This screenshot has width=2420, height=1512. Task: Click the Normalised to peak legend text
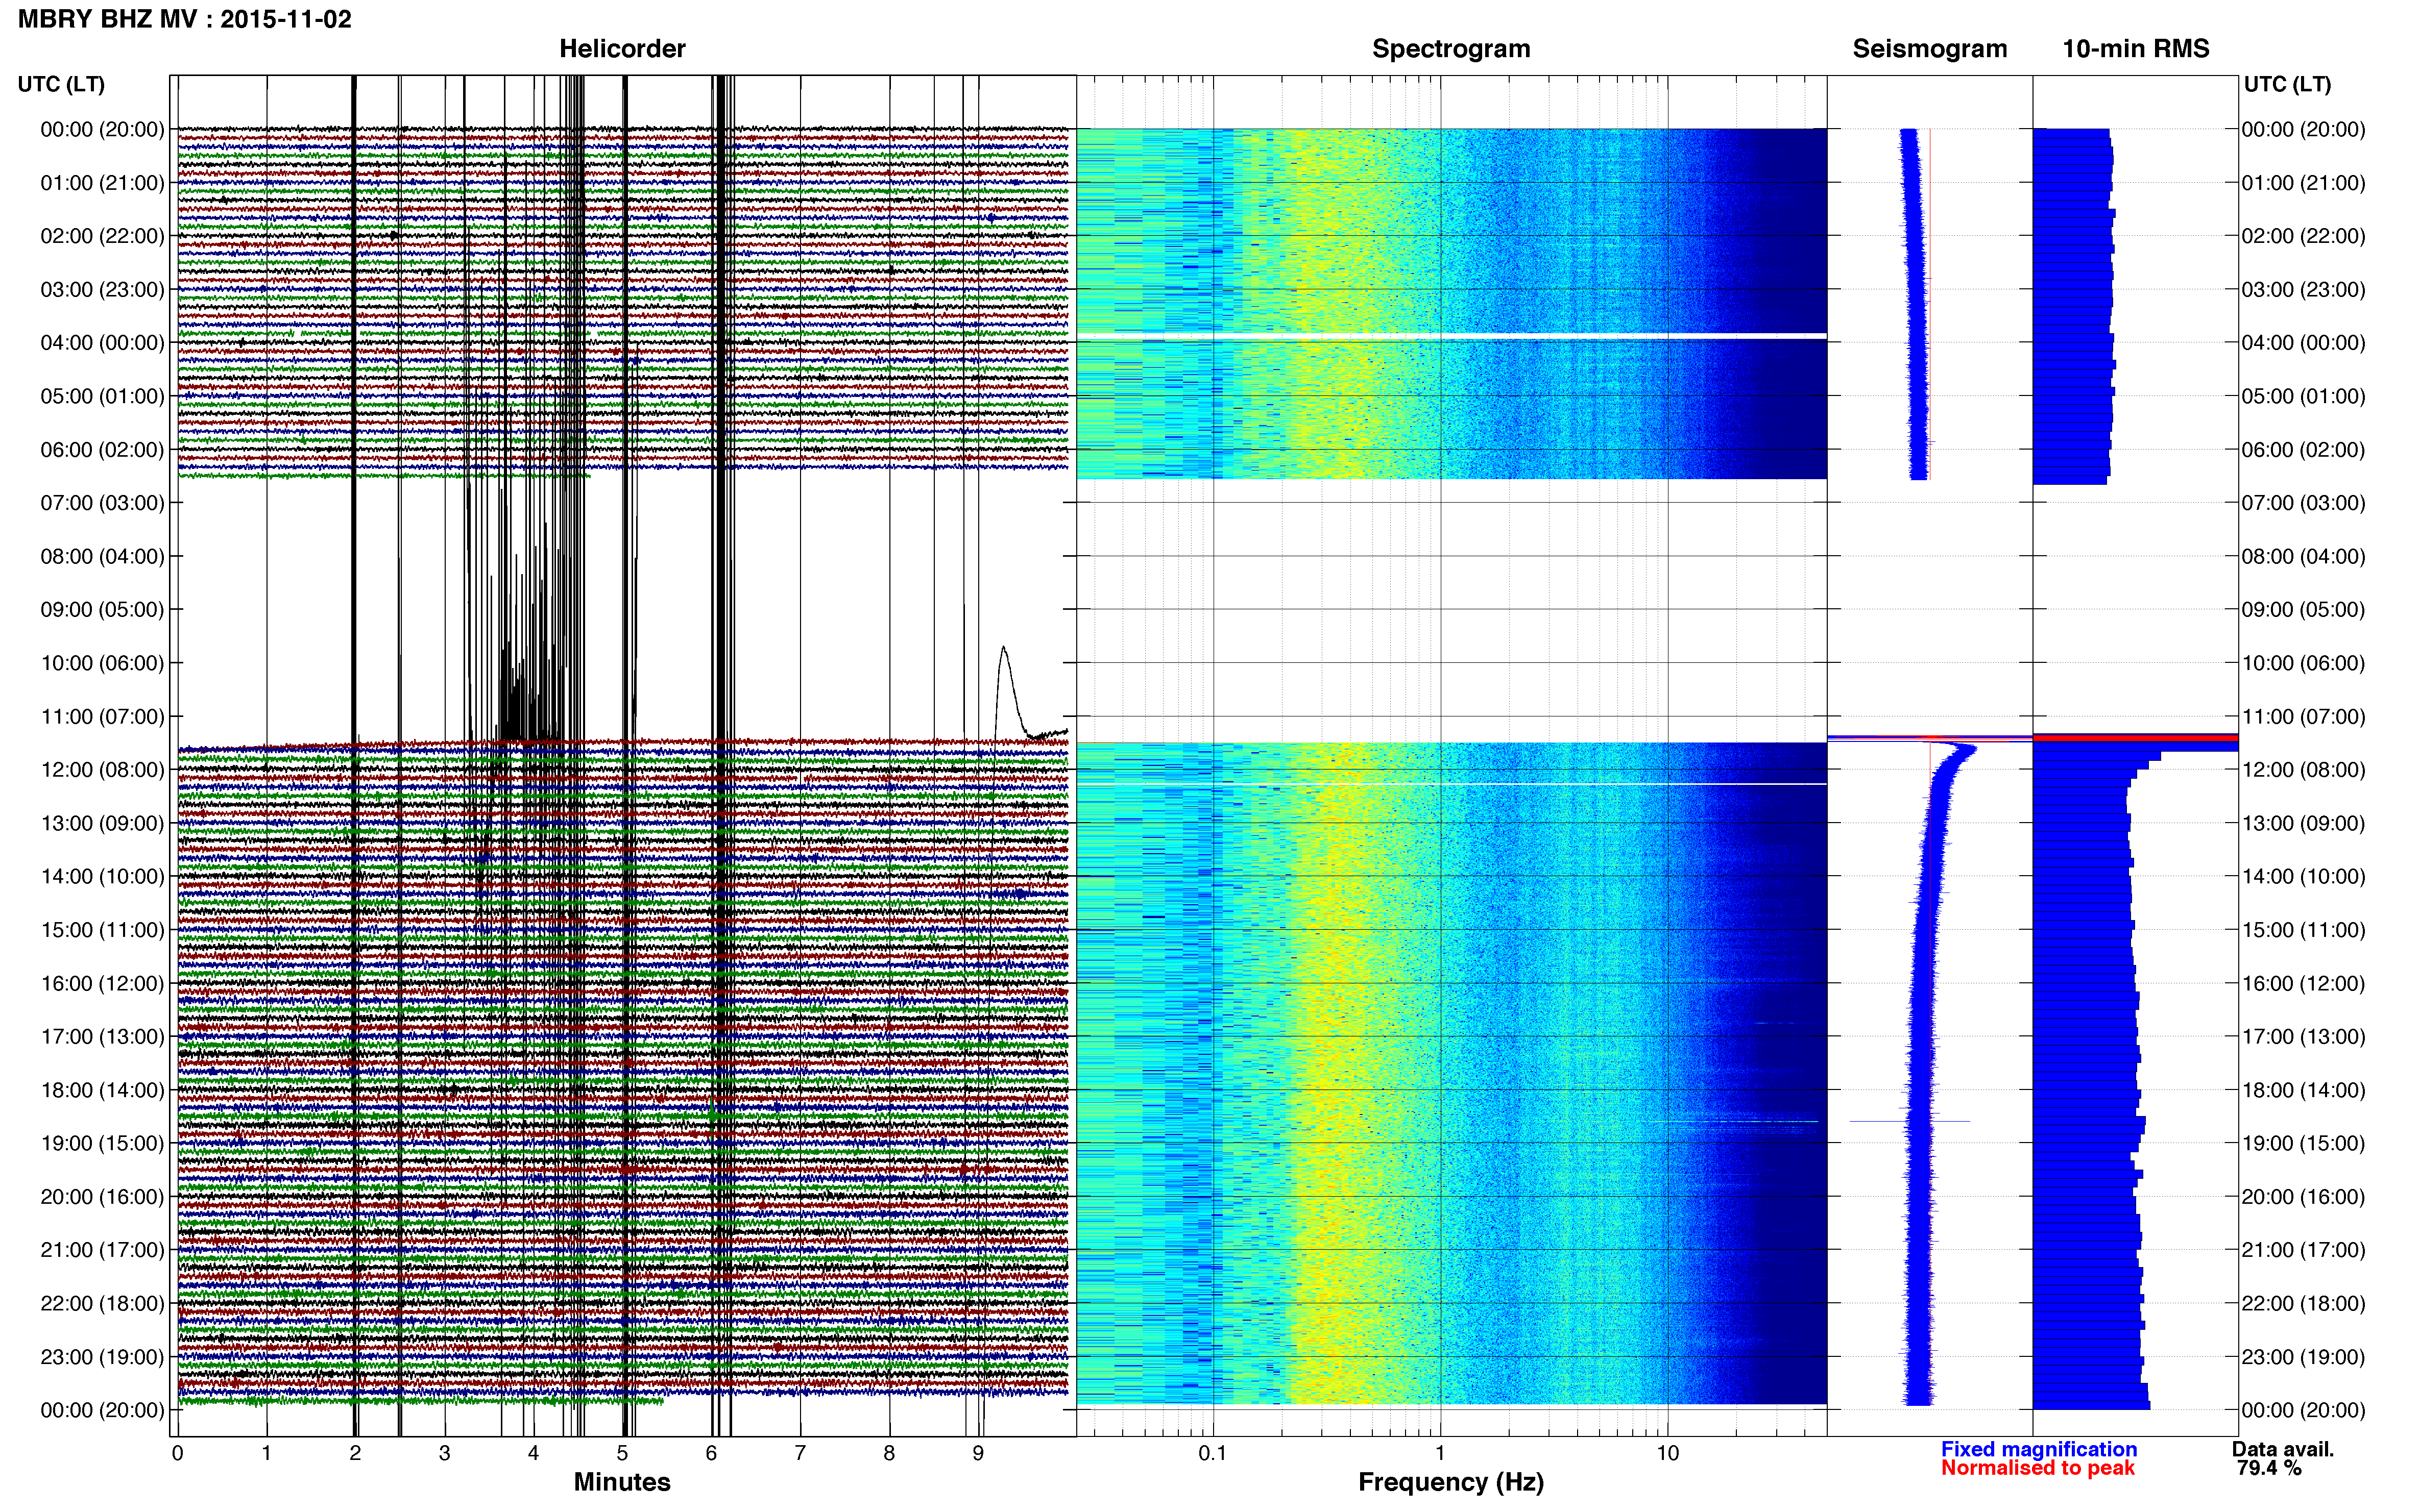tap(2038, 1468)
